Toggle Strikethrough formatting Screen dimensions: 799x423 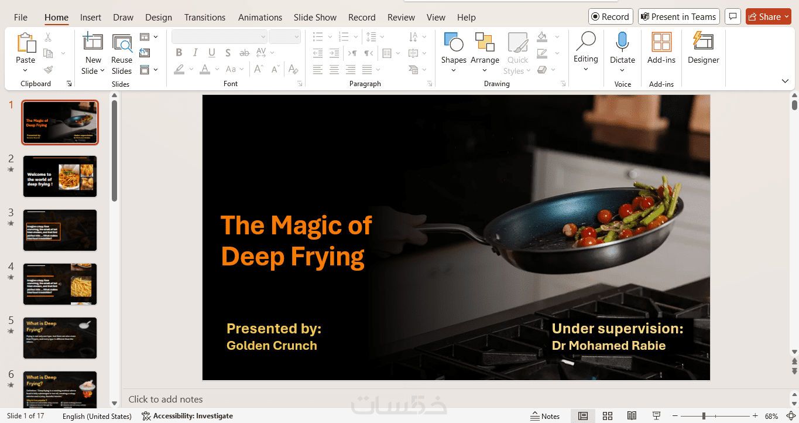(x=245, y=53)
